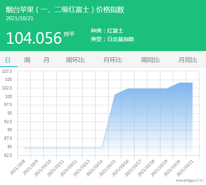Viewport: 206px width, 185px height.
Task: Click the 100 y-axis value label
Action: click(9, 96)
